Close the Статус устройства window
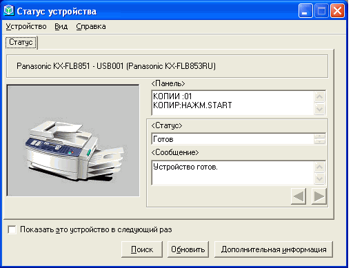 [337, 11]
